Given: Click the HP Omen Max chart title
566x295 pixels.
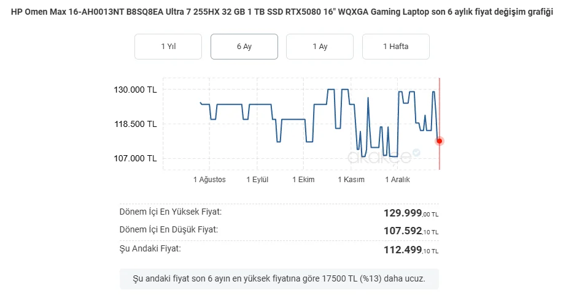Looking at the screenshot, I should [x=282, y=13].
